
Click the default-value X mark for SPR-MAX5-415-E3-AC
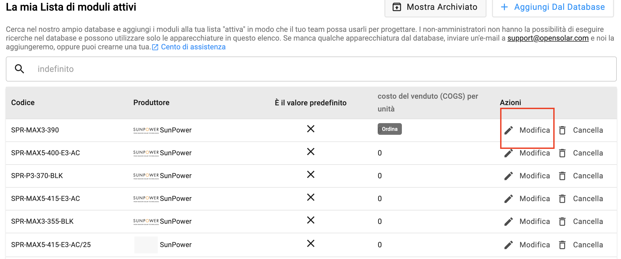click(311, 197)
